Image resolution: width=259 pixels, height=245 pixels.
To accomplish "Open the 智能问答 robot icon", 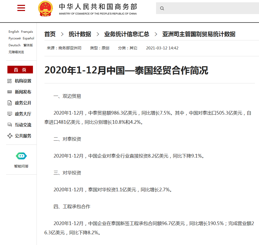I will pos(21,156).
